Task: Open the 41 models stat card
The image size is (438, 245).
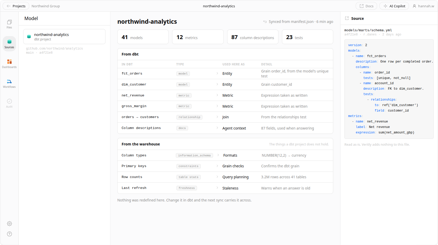Action: (143, 37)
